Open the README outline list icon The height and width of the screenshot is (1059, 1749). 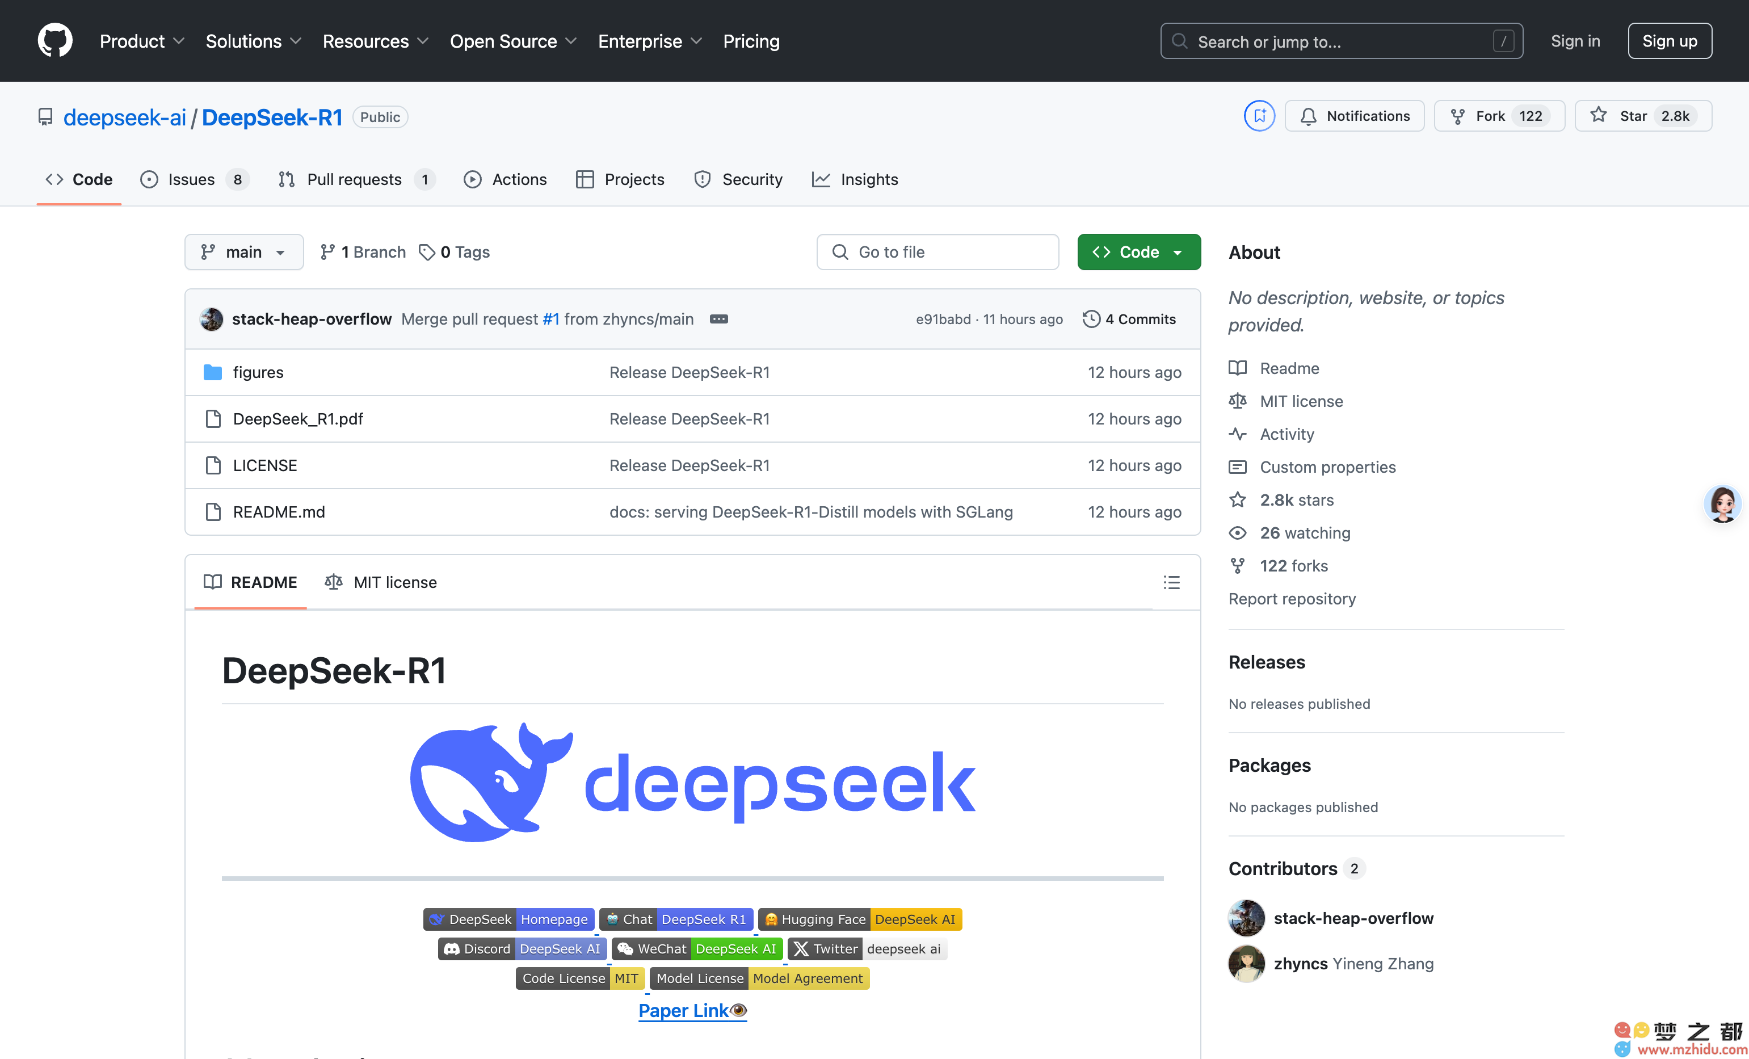point(1171,582)
